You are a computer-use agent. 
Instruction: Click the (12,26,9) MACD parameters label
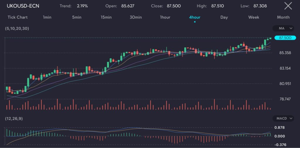pyautogui.click(x=15, y=118)
